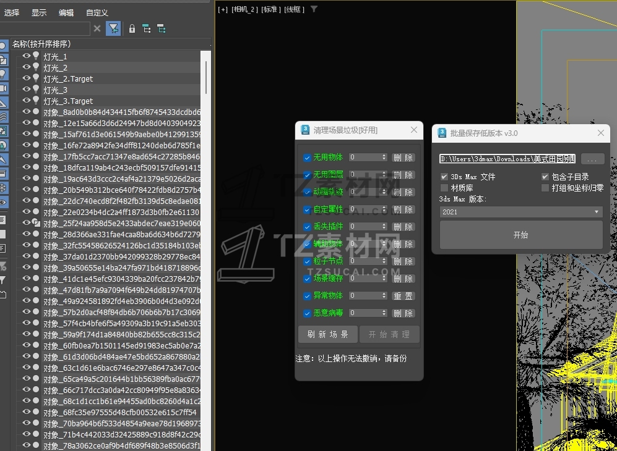Click 删除 button for 无用物体

(x=403, y=158)
